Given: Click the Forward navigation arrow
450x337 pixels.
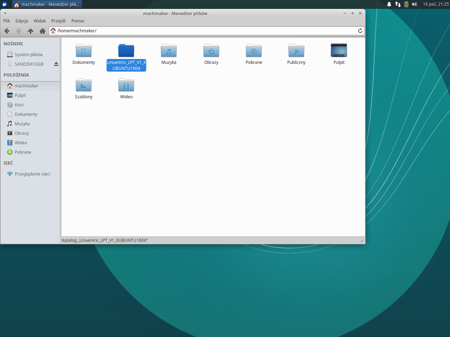Looking at the screenshot, I should [18, 31].
